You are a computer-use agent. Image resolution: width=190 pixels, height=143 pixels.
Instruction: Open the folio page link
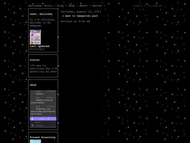pos(48,6)
